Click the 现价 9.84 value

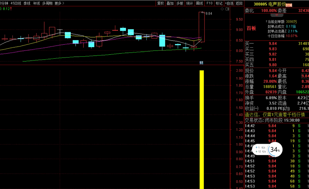[273, 71]
